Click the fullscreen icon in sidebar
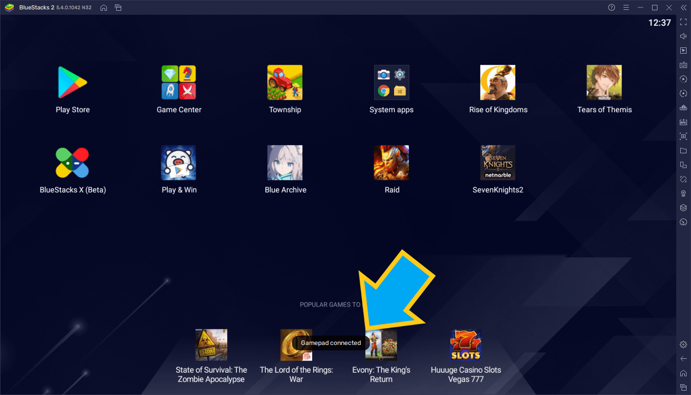 coord(683,22)
